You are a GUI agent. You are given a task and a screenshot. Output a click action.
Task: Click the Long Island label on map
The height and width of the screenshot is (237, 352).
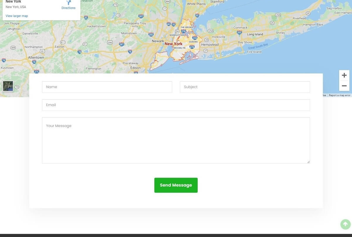coord(255,34)
